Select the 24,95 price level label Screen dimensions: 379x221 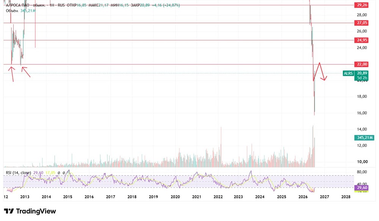click(361, 40)
